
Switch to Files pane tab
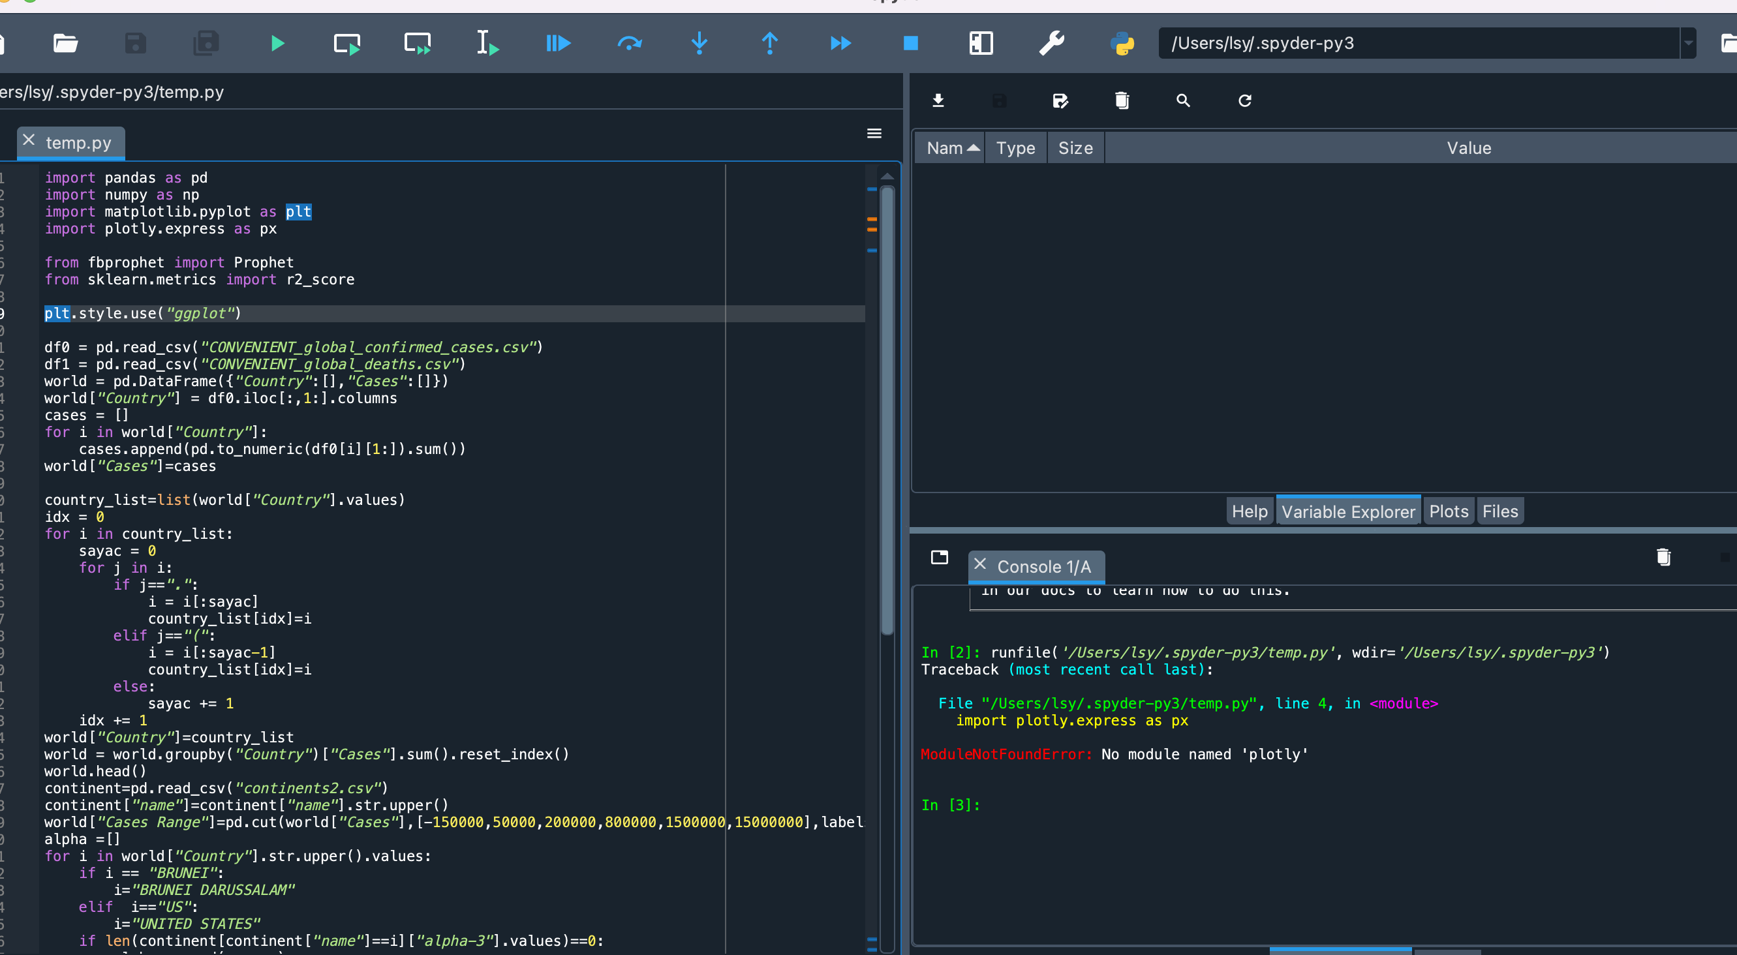click(1499, 511)
